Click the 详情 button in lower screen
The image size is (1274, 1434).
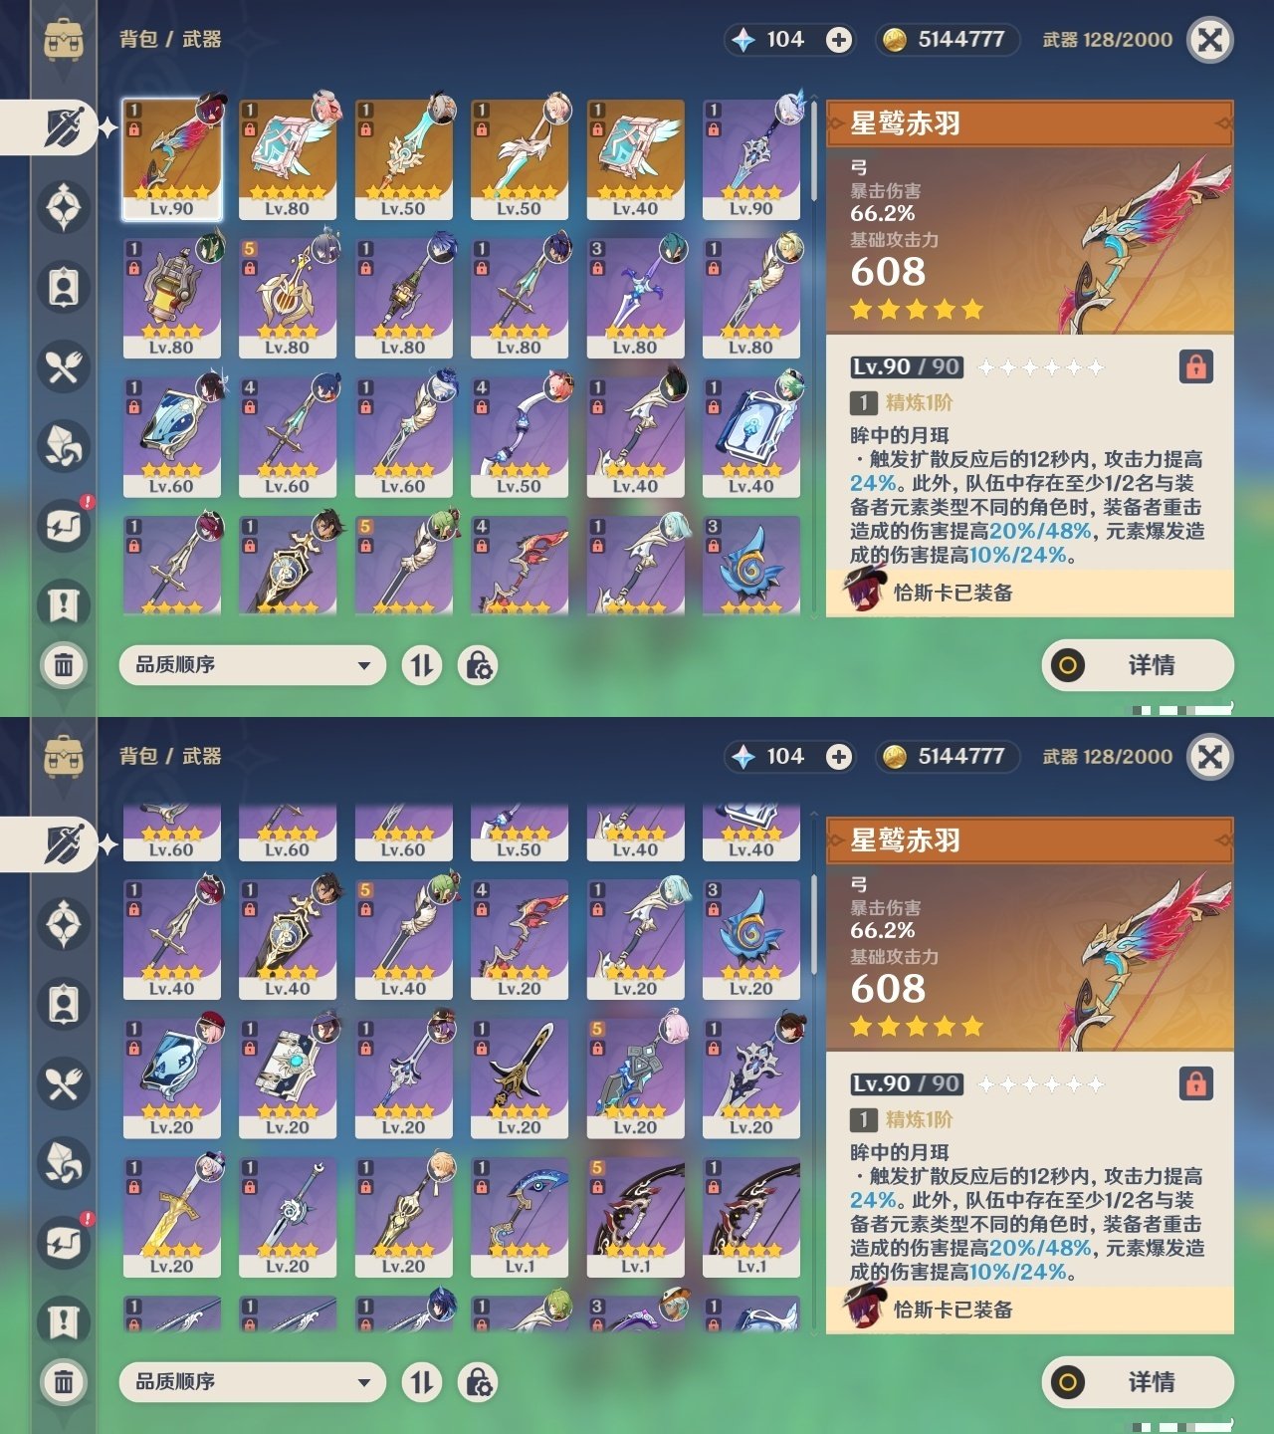pyautogui.click(x=1138, y=1381)
